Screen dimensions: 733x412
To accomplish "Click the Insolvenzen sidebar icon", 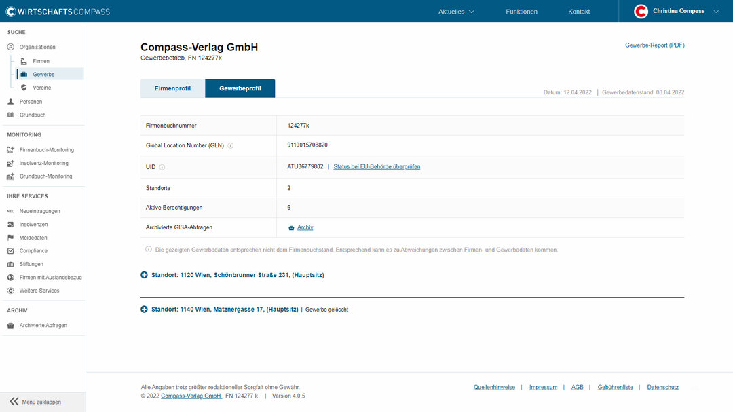I will (11, 225).
